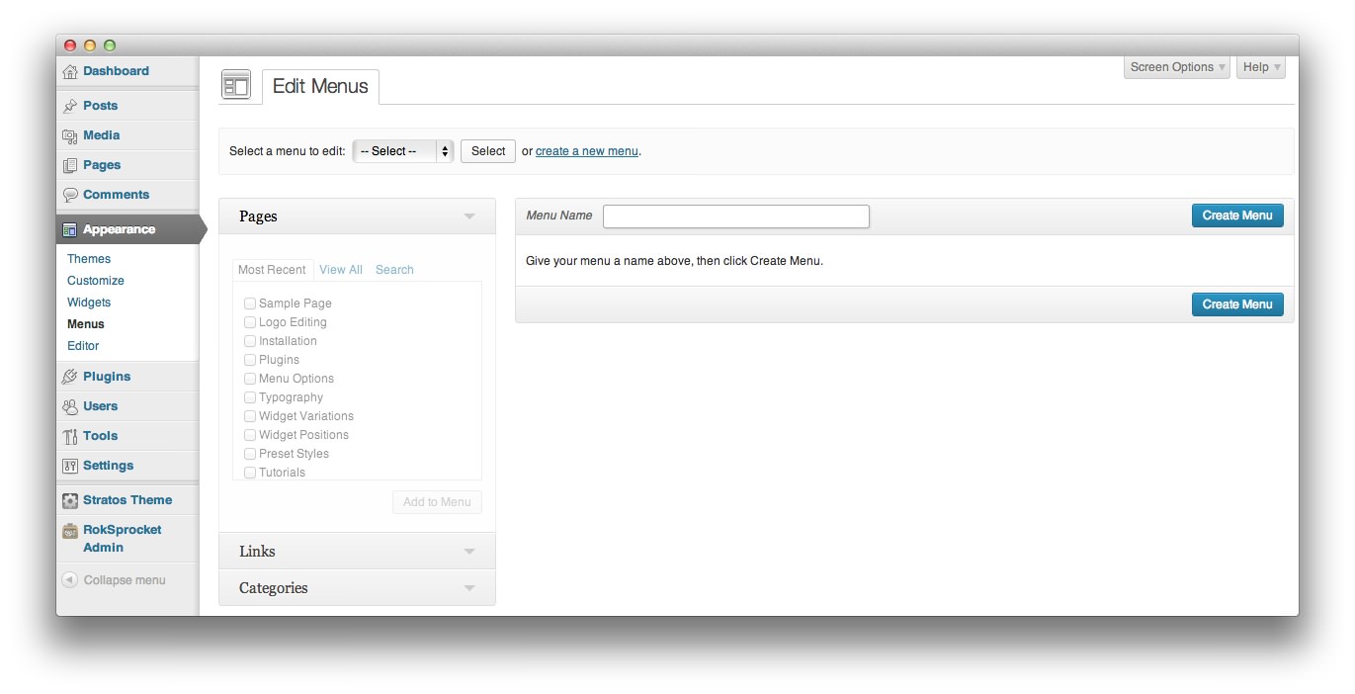Image resolution: width=1355 pixels, height=694 pixels.
Task: Open the menu select dropdown
Action: click(x=402, y=151)
